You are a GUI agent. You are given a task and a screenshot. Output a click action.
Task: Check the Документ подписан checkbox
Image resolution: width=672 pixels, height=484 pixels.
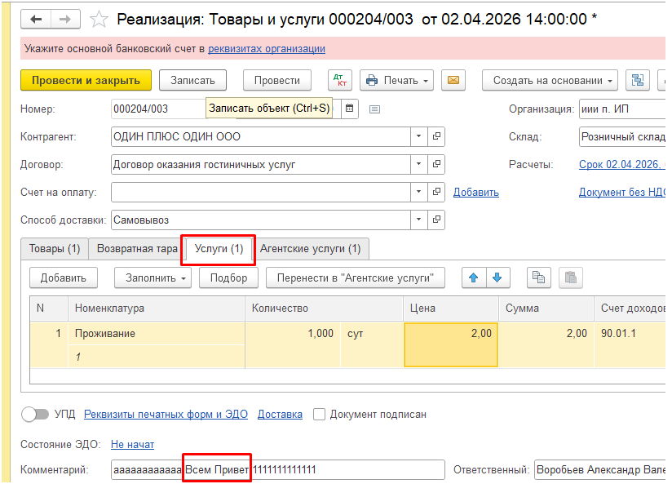319,414
